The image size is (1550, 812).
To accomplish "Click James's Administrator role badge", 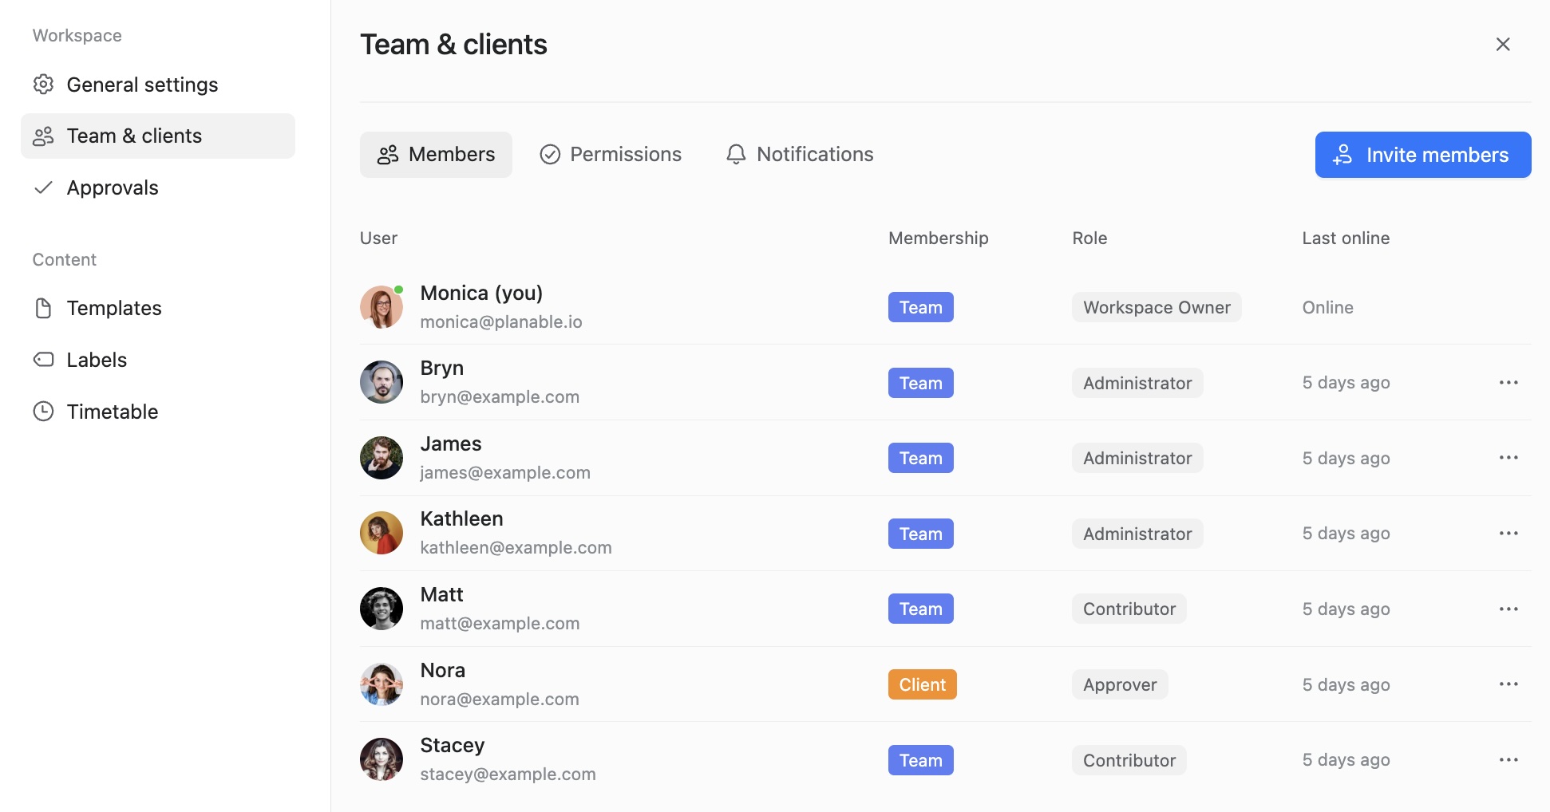I will [1137, 458].
